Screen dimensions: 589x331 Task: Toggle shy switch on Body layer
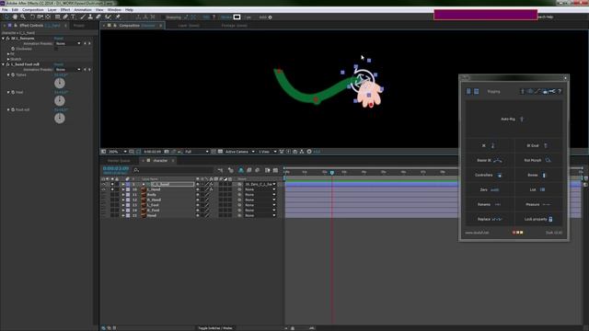pyautogui.click(x=198, y=195)
